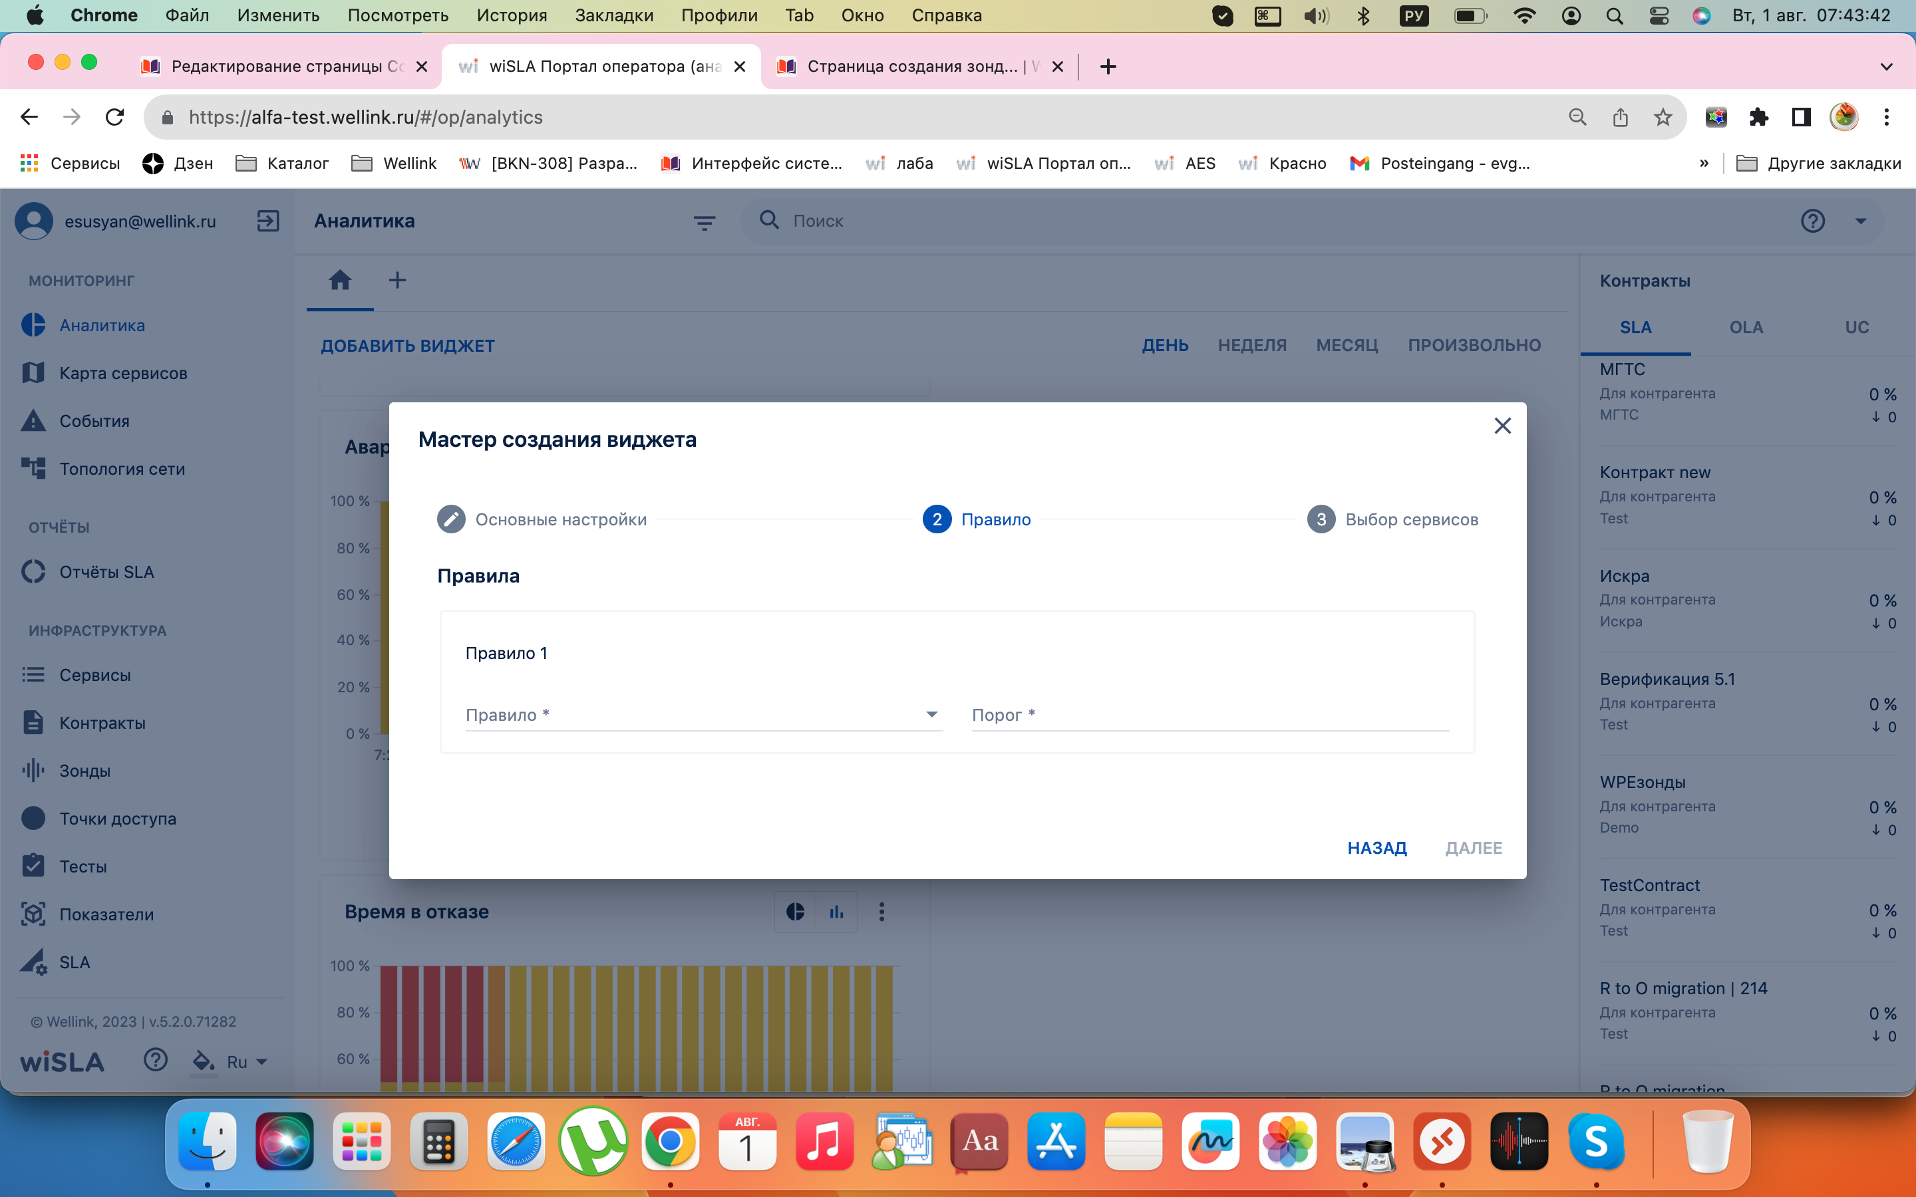Open Сервисы list in sidebar
The width and height of the screenshot is (1916, 1197).
95,675
